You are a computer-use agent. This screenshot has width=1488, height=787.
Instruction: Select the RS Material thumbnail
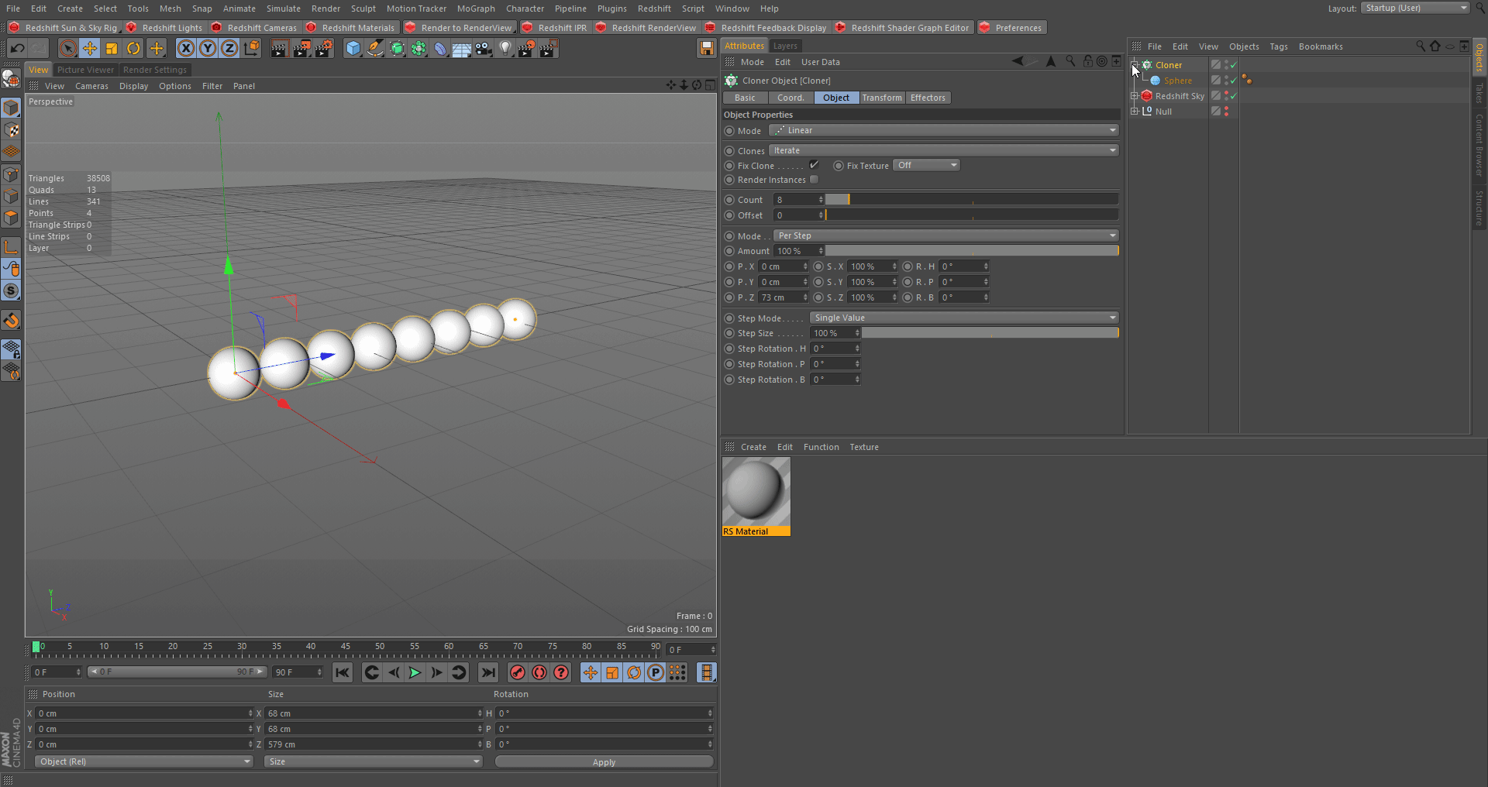756,493
